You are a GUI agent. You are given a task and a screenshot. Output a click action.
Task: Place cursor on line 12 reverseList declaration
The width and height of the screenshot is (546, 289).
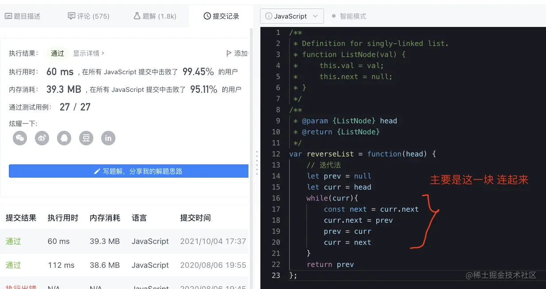[x=363, y=154]
